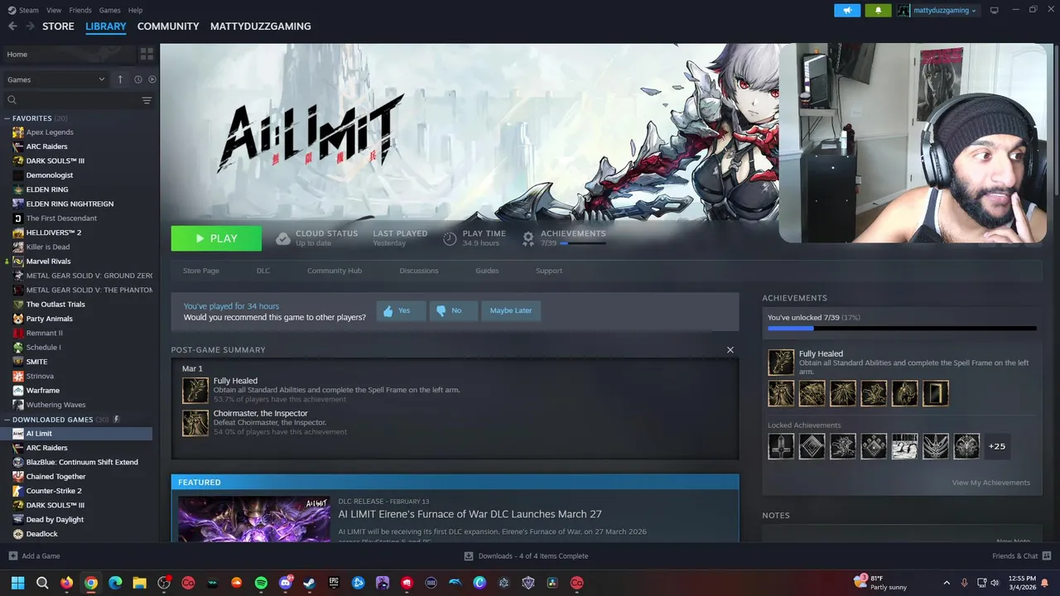
Task: Open Big Picture mode monitor icon
Action: pyautogui.click(x=995, y=10)
